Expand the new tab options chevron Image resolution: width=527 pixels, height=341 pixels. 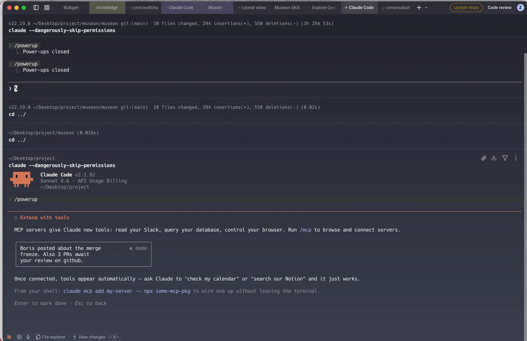click(x=426, y=8)
